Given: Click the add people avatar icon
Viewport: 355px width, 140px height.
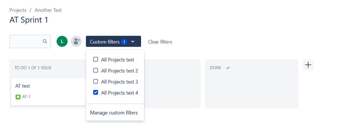Looking at the screenshot, I should [76, 41].
